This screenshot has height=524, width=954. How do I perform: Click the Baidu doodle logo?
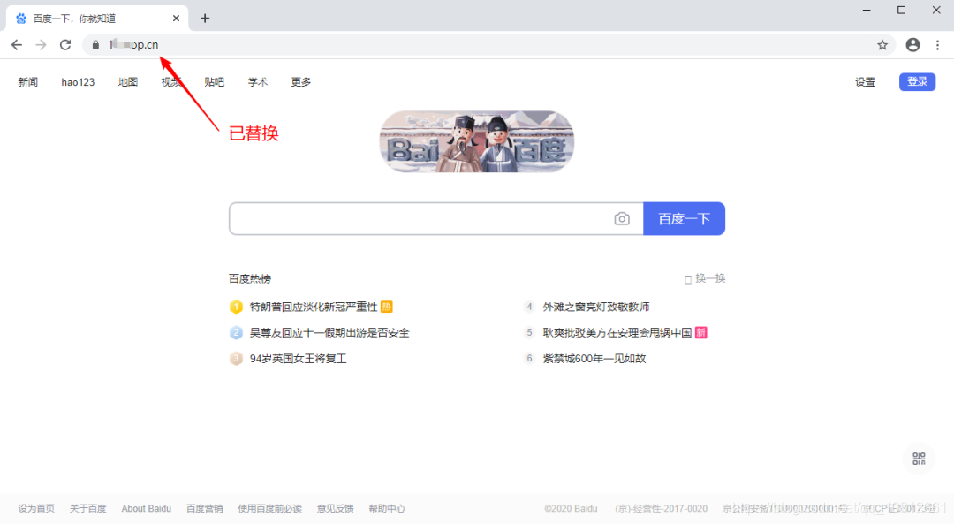pyautogui.click(x=476, y=141)
